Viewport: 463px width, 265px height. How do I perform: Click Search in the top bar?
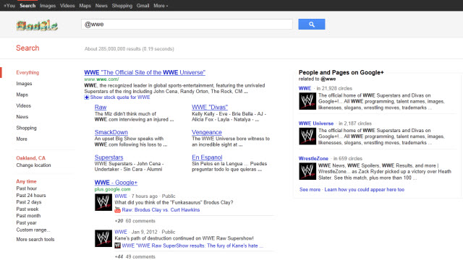coord(27,6)
